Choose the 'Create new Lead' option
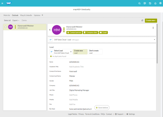The height and width of the screenshot is (117, 163). pos(80,51)
